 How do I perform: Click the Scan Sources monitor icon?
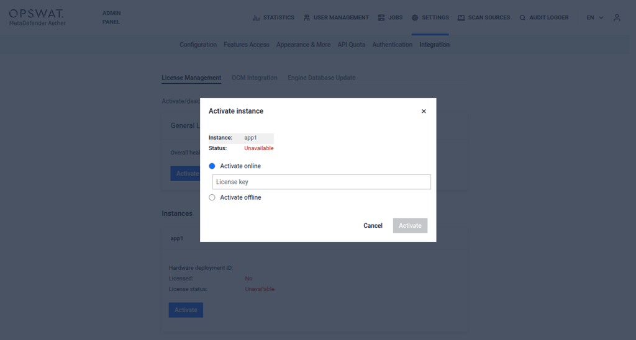[461, 17]
